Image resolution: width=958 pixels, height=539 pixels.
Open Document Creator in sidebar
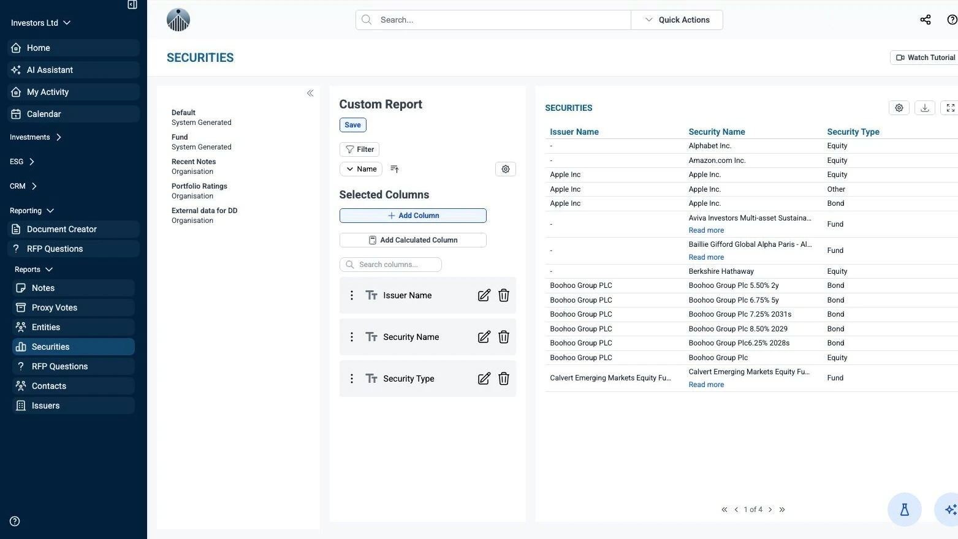point(74,229)
